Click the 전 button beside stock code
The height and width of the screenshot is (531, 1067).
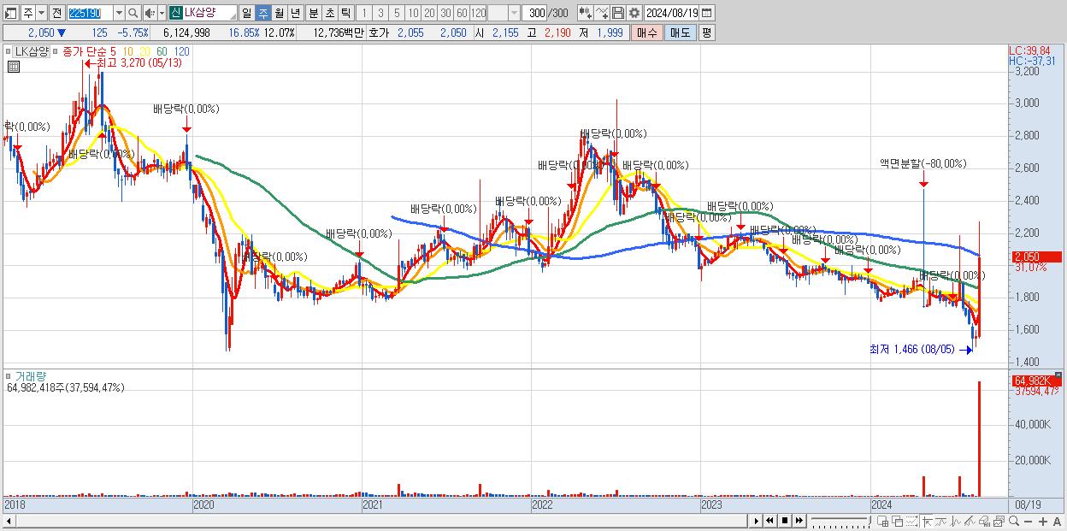click(x=56, y=13)
